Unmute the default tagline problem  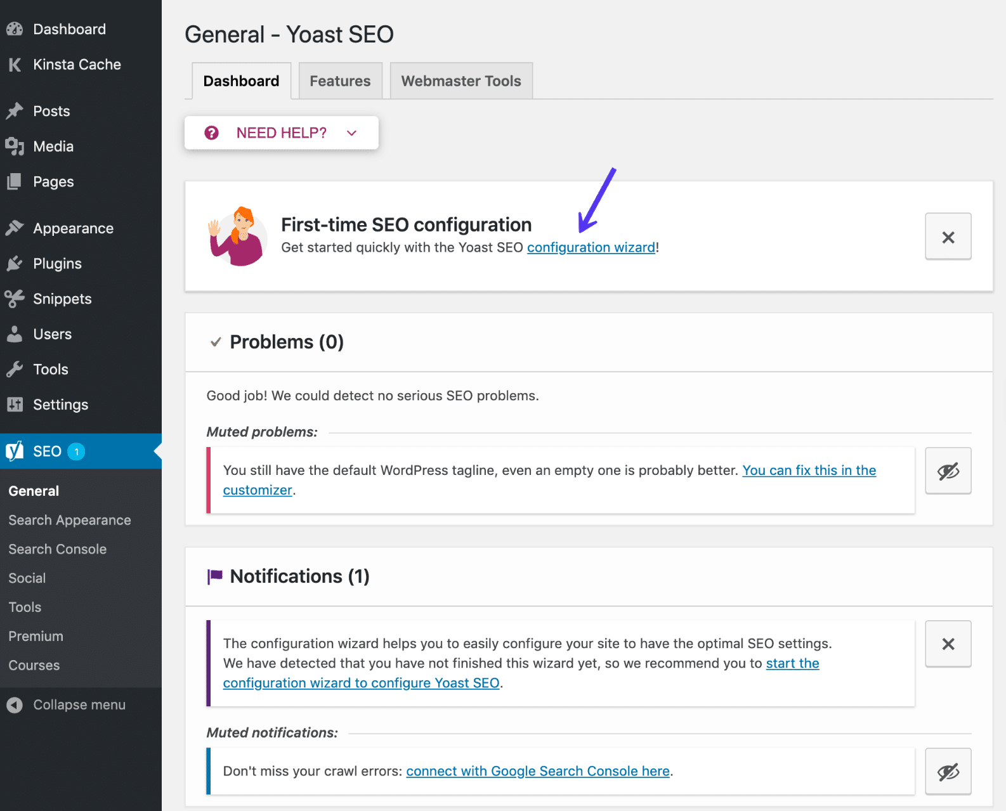(x=948, y=471)
